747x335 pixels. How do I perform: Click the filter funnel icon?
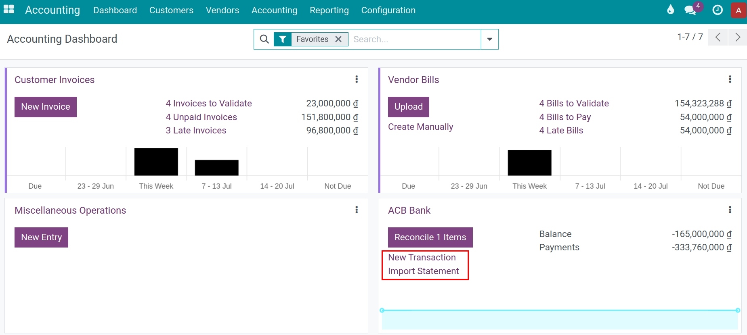(283, 39)
